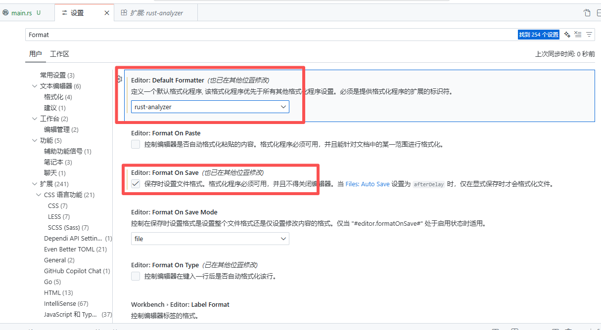Open 扩展: rust-analyzer tab
This screenshot has height=330, width=601.
[x=156, y=13]
